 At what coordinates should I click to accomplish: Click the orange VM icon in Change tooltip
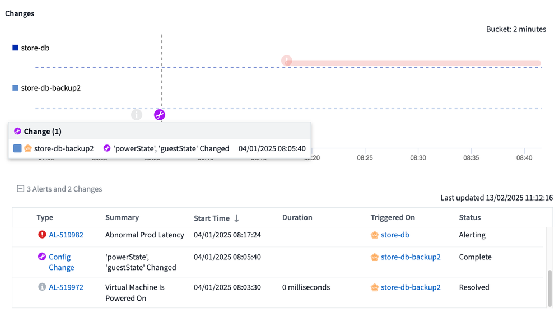coord(27,148)
